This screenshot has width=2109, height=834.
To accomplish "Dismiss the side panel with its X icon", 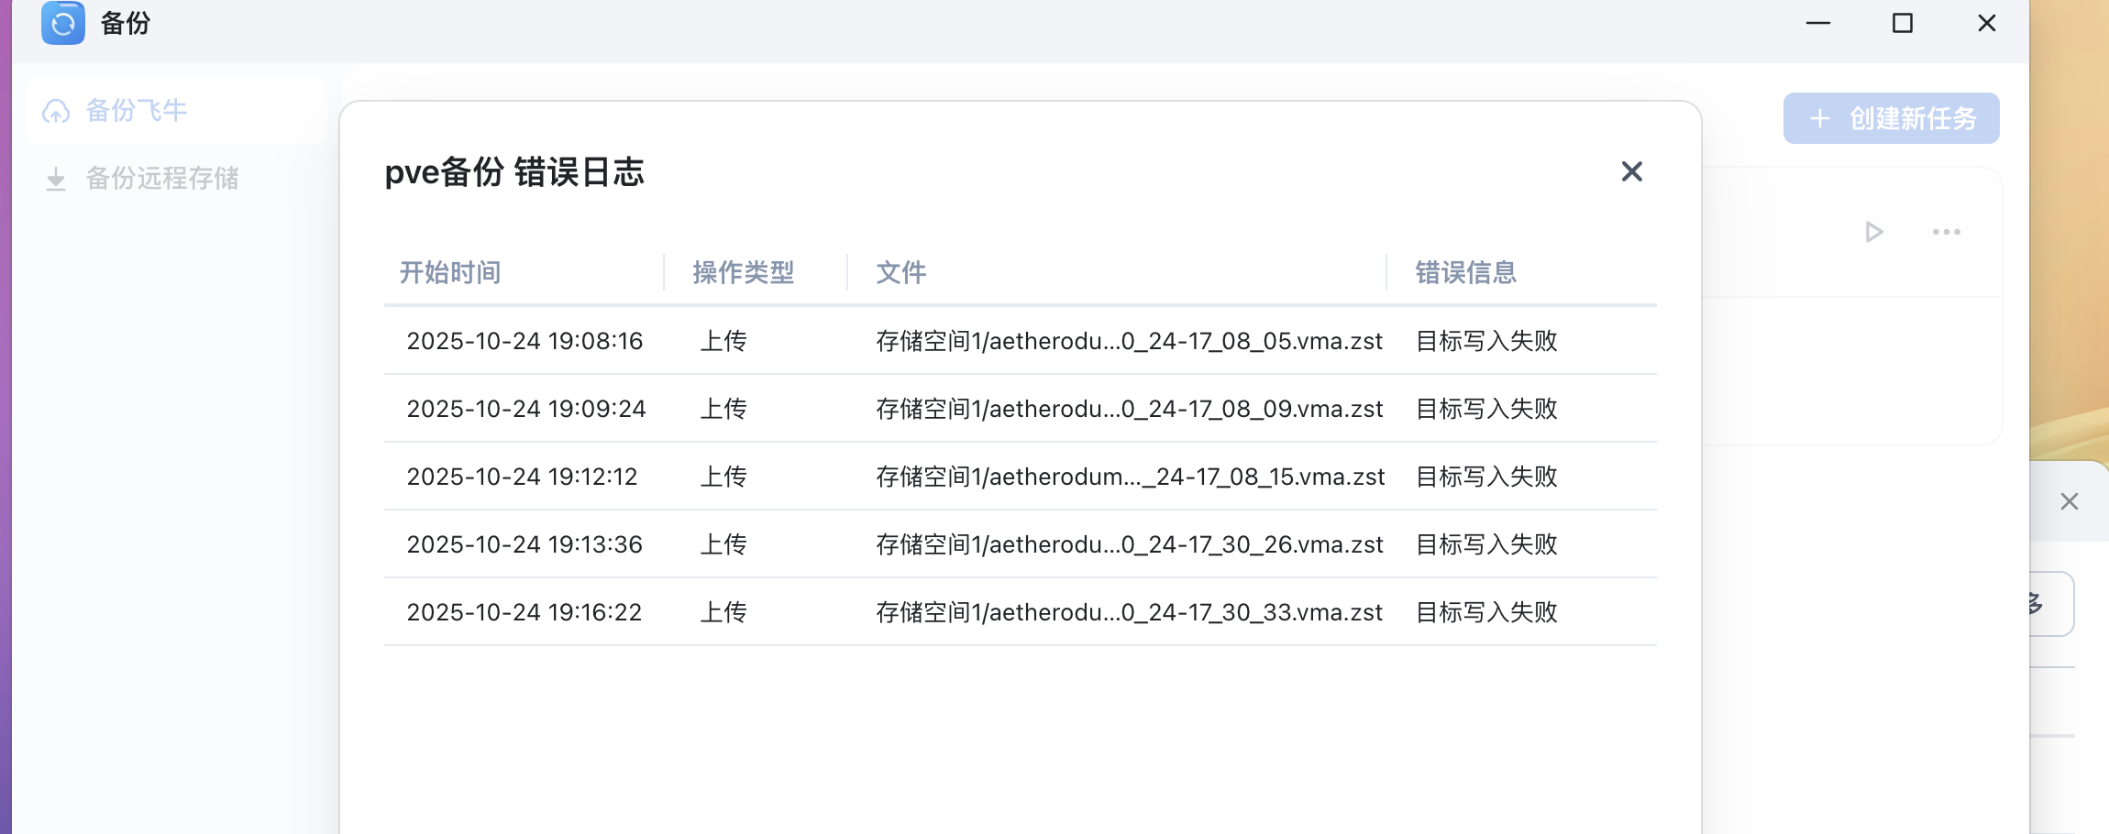I will coord(2069,501).
